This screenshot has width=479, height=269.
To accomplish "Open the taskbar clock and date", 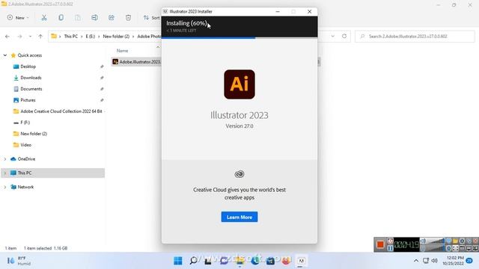I will [x=453, y=261].
